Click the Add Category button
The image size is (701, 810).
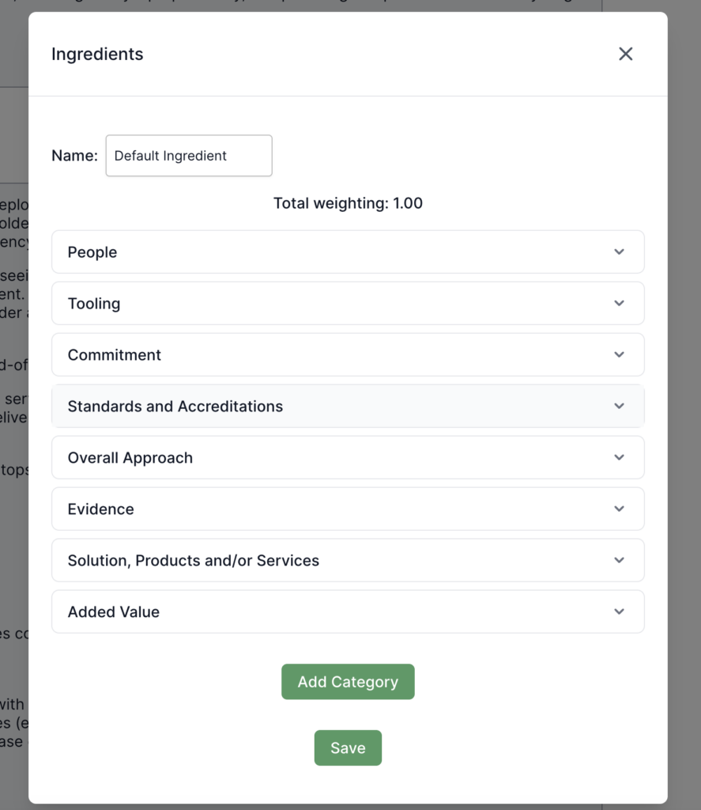[348, 682]
